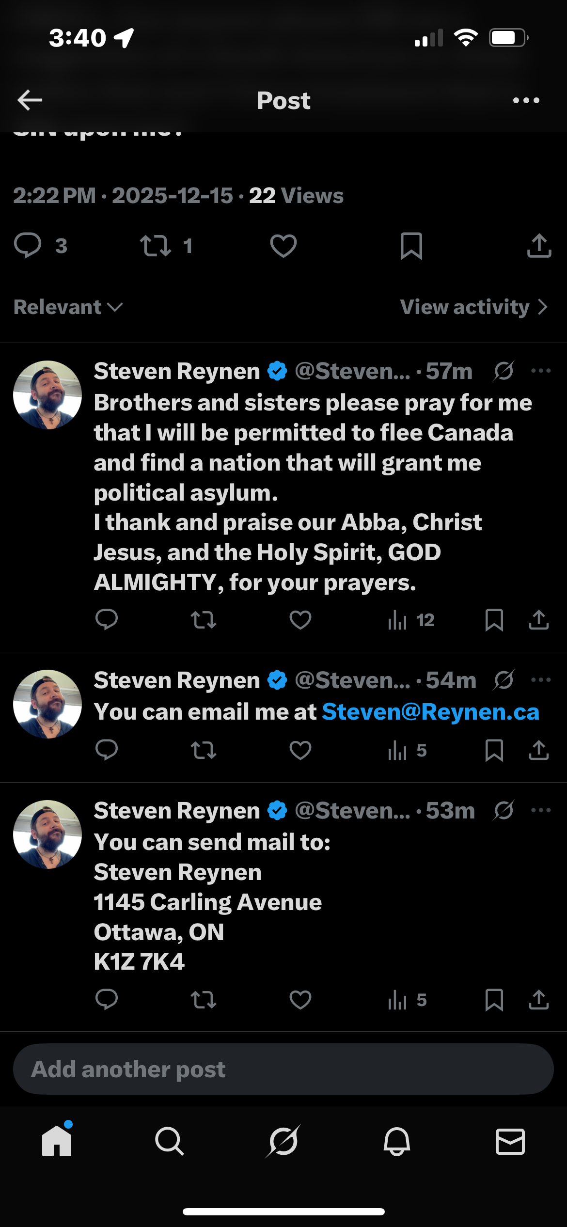This screenshot has height=1227, width=567.
Task: Tap the back arrow in header
Action: click(30, 100)
